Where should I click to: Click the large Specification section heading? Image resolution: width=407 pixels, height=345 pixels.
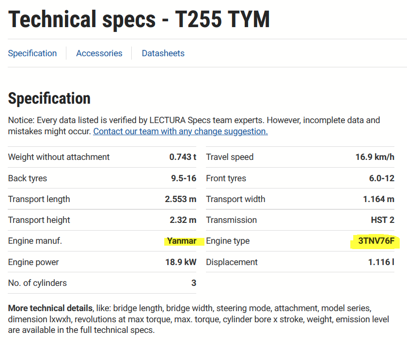pos(49,98)
